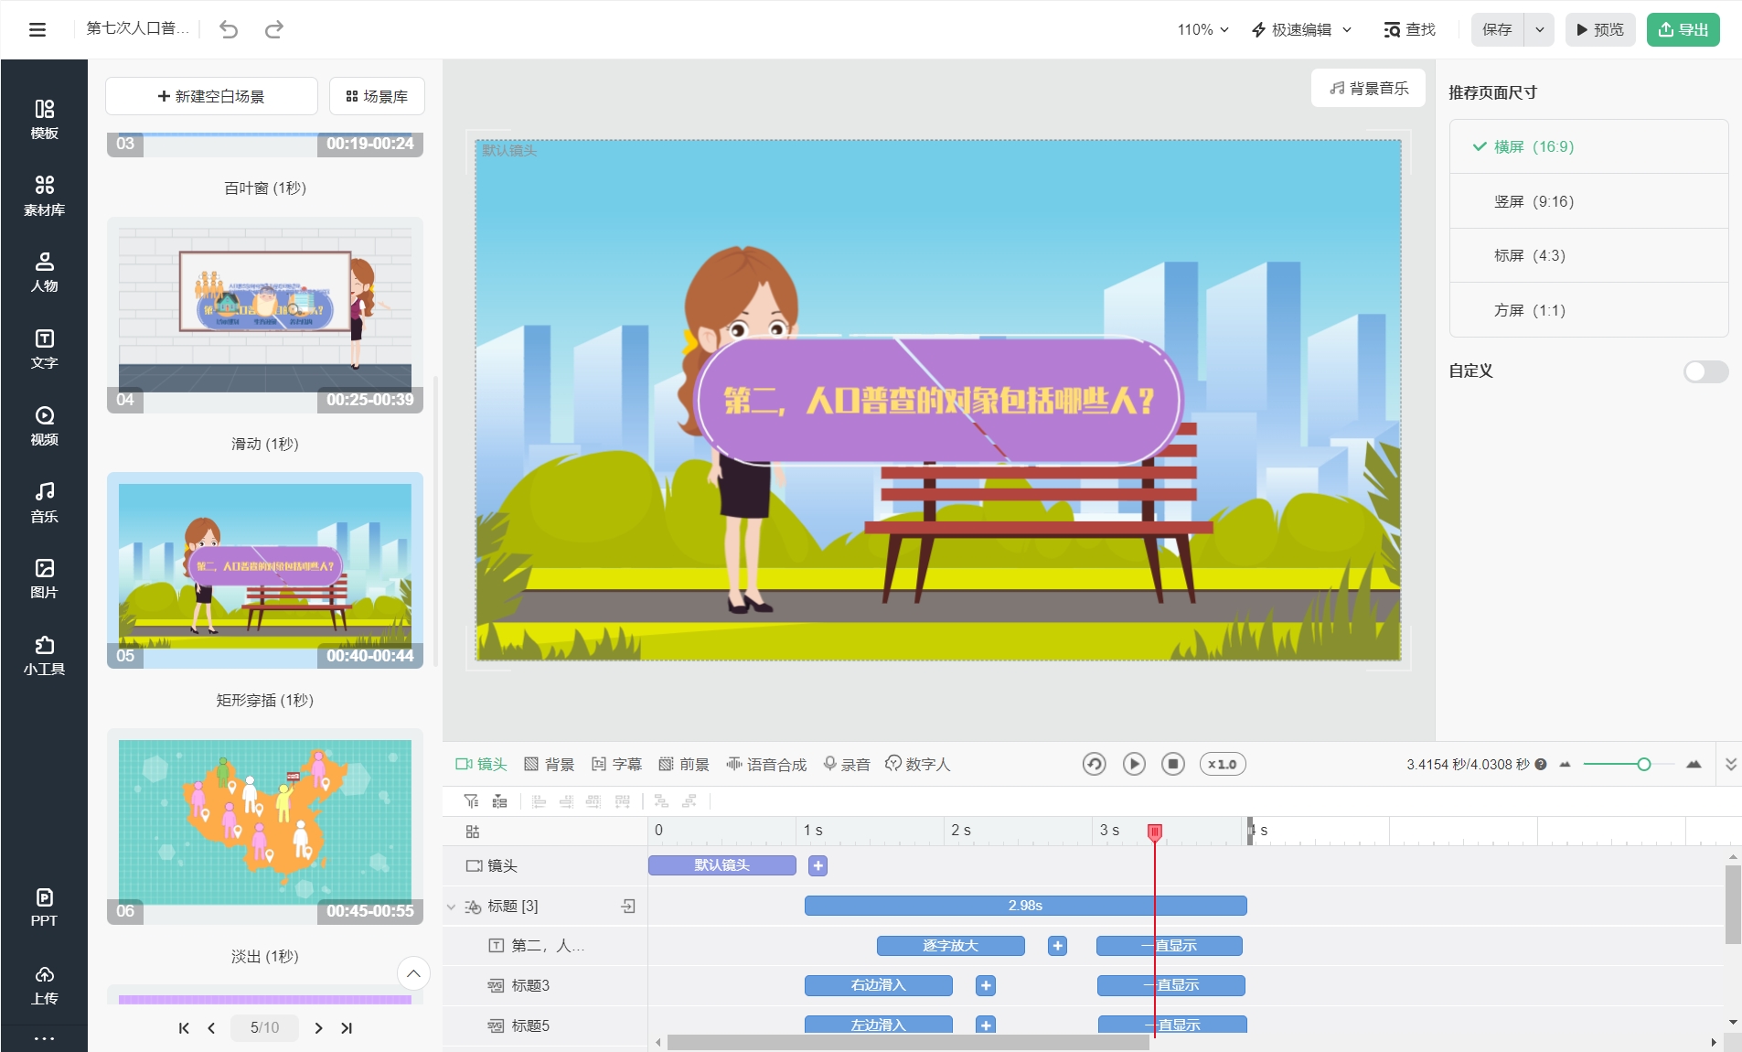Collapse the 标题 [3] track group
The width and height of the screenshot is (1742, 1052).
coord(452,907)
